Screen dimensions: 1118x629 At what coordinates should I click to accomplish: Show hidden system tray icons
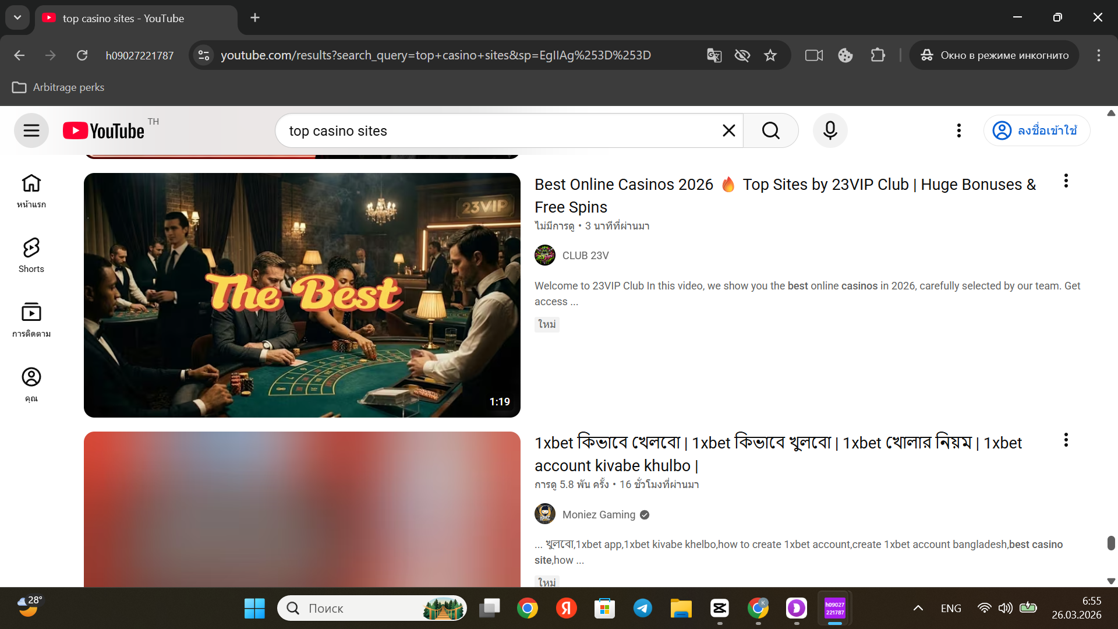coord(918,609)
